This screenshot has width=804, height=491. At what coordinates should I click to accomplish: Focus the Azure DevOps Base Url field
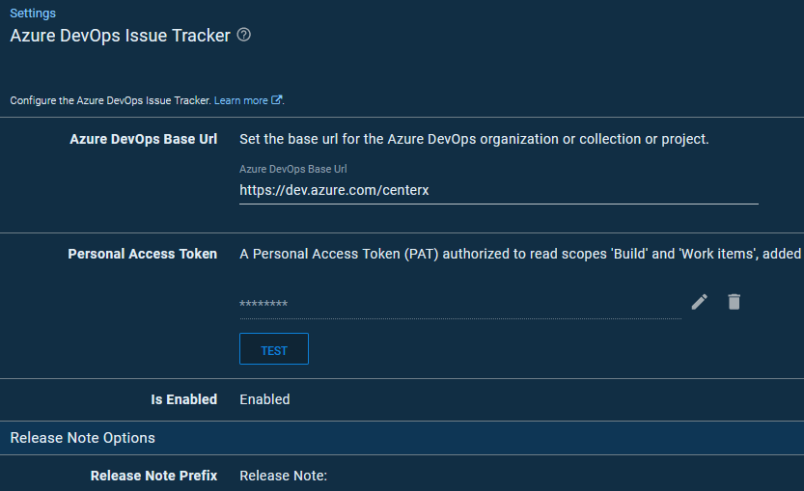pyautogui.click(x=498, y=190)
